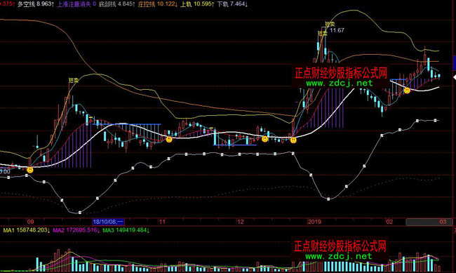
Task: Select the MA1 158748.203 volume average label
Action: [27, 230]
